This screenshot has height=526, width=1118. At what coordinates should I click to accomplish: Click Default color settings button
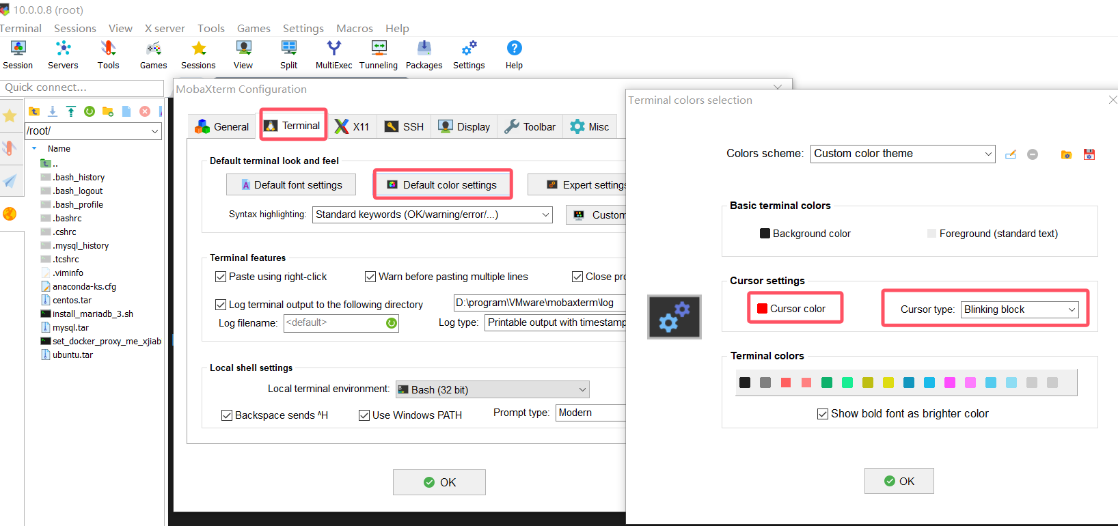coord(443,184)
